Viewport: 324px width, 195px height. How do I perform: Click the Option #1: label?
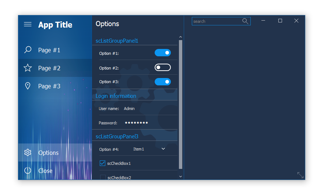coord(109,53)
